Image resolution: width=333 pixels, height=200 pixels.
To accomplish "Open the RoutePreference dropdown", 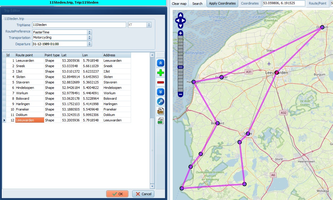I will point(89,32).
